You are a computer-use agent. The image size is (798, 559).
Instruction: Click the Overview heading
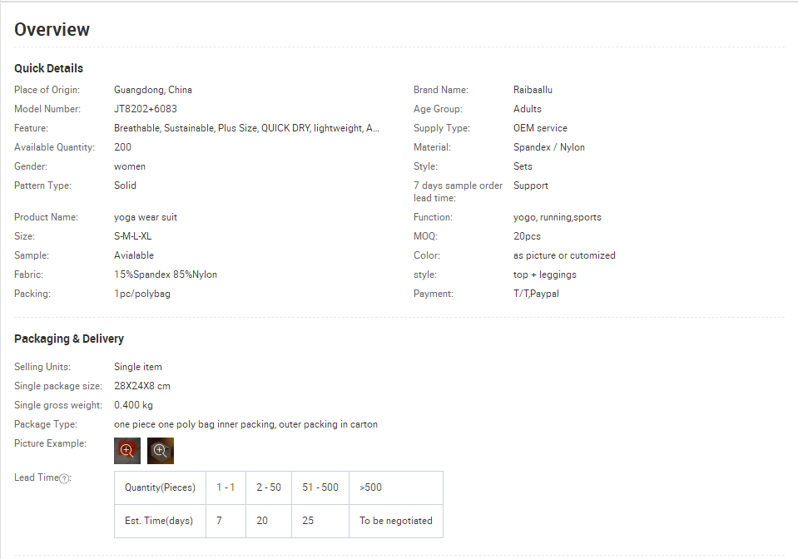[52, 30]
